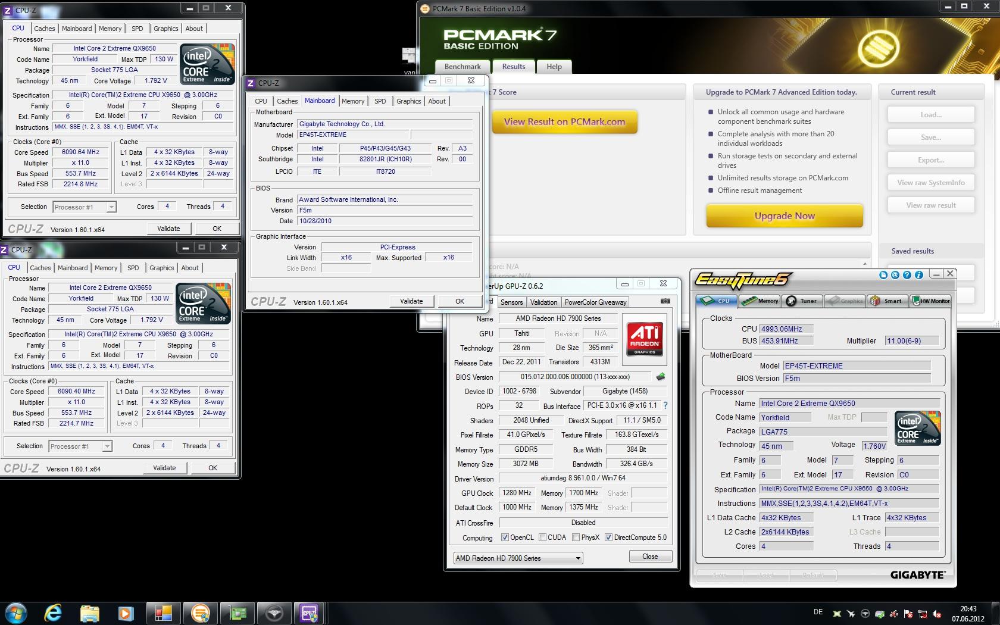Select the Smart tab in EasyTune6
This screenshot has width=1000, height=625.
[x=887, y=301]
